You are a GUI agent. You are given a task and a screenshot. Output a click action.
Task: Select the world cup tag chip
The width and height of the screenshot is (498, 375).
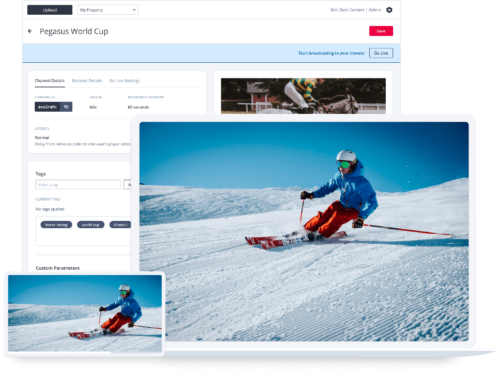(91, 224)
